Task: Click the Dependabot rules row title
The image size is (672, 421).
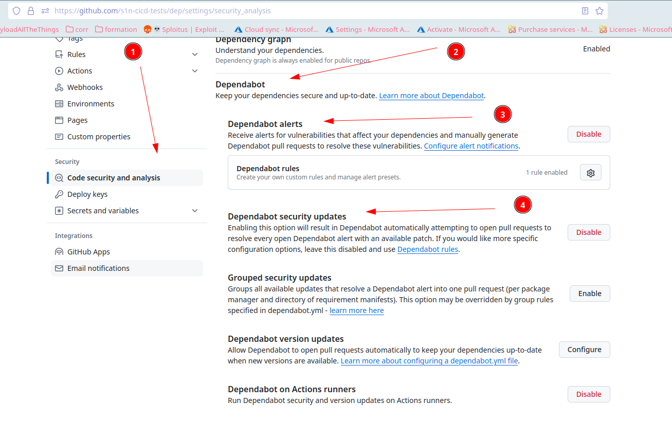Action: click(x=268, y=168)
